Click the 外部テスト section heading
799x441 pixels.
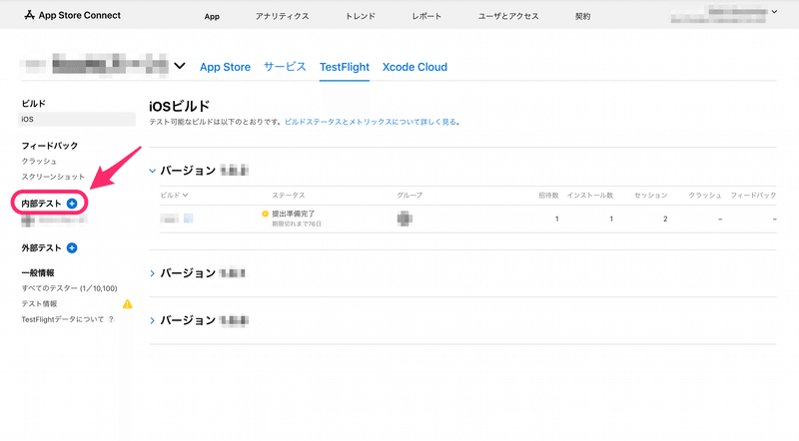pos(41,248)
